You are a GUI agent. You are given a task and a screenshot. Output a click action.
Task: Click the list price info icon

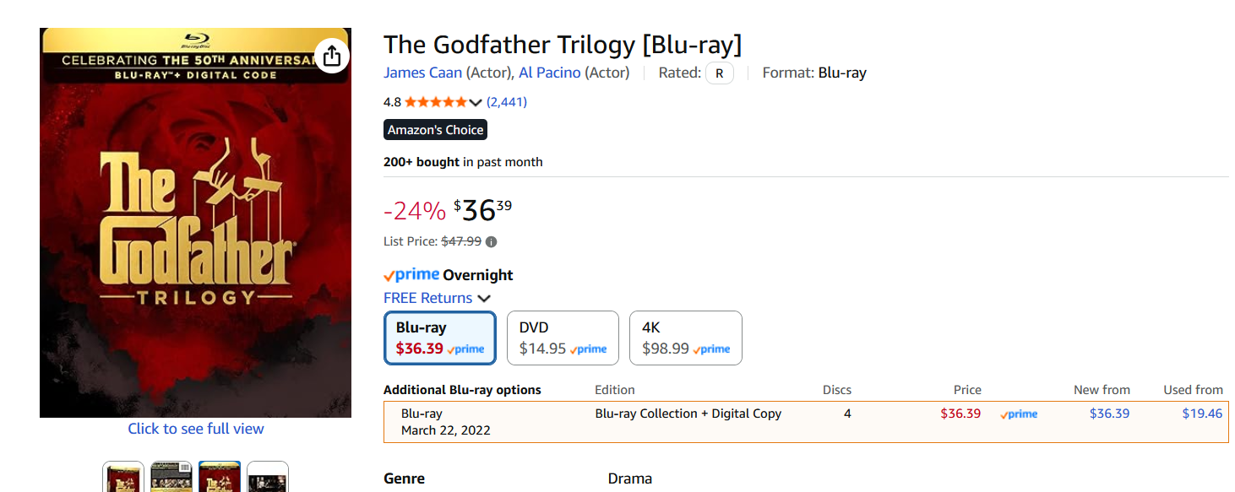pos(492,241)
